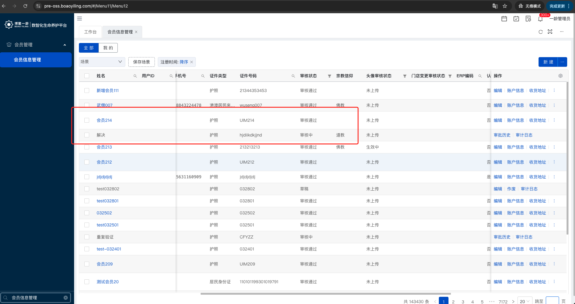Search by 证件号码 column magnifier icon
This screenshot has height=304, width=575.
293,76
